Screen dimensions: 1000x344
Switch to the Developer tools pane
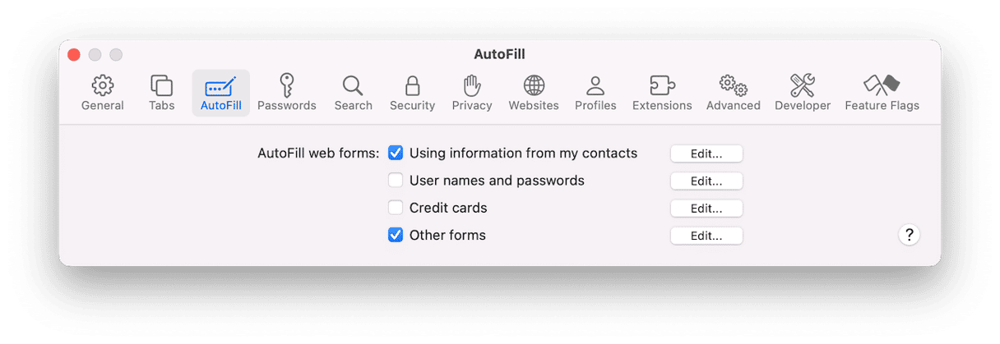pyautogui.click(x=803, y=93)
